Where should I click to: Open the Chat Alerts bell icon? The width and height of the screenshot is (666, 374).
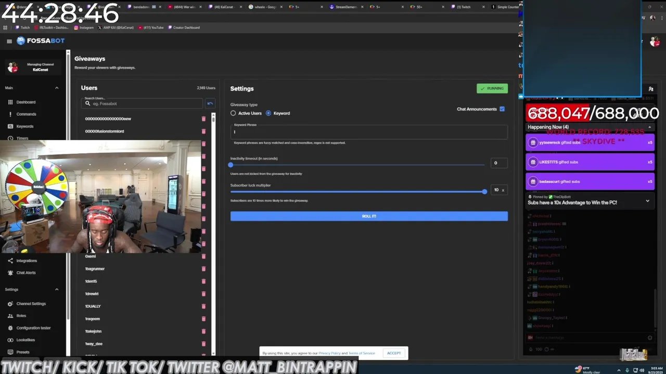tap(10, 273)
